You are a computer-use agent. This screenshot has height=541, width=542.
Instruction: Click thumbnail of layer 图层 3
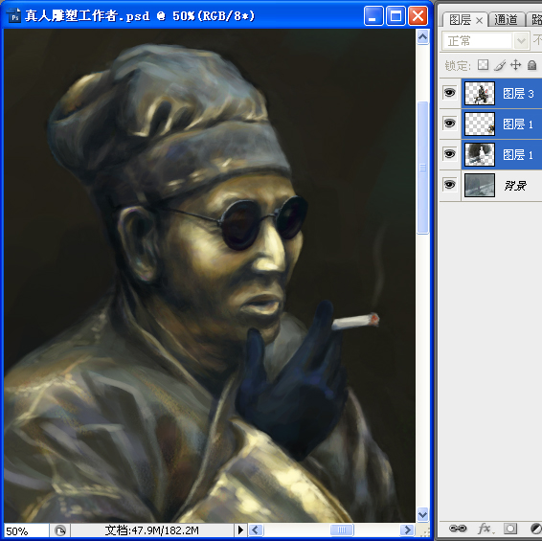click(480, 93)
